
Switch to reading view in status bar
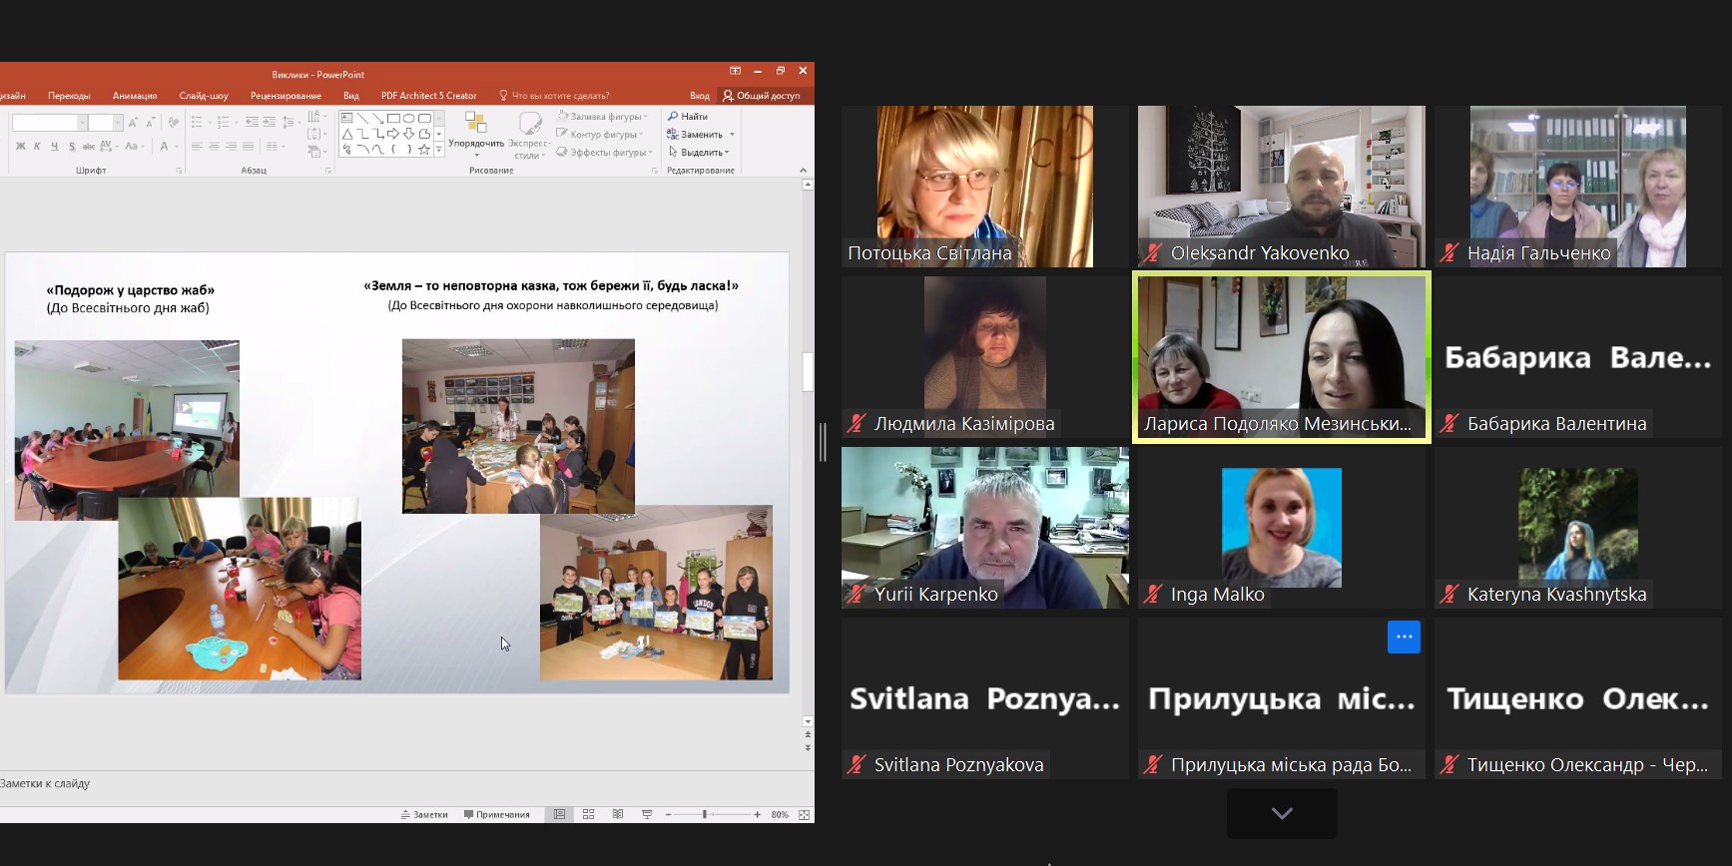click(618, 814)
